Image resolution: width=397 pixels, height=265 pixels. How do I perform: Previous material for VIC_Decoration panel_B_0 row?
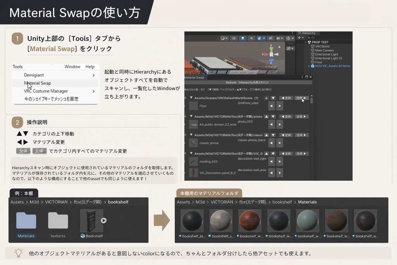click(271, 173)
